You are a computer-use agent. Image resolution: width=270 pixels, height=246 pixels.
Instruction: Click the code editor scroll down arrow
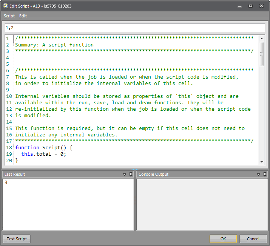click(x=261, y=162)
